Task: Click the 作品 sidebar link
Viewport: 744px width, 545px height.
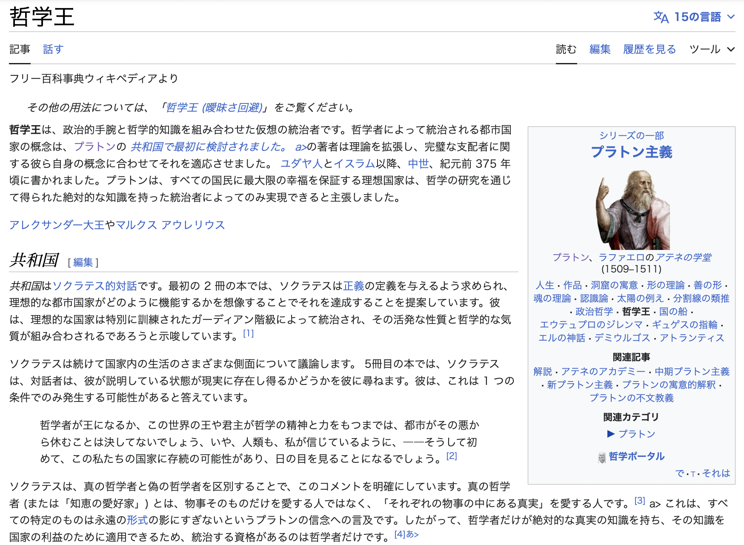Action: [572, 285]
